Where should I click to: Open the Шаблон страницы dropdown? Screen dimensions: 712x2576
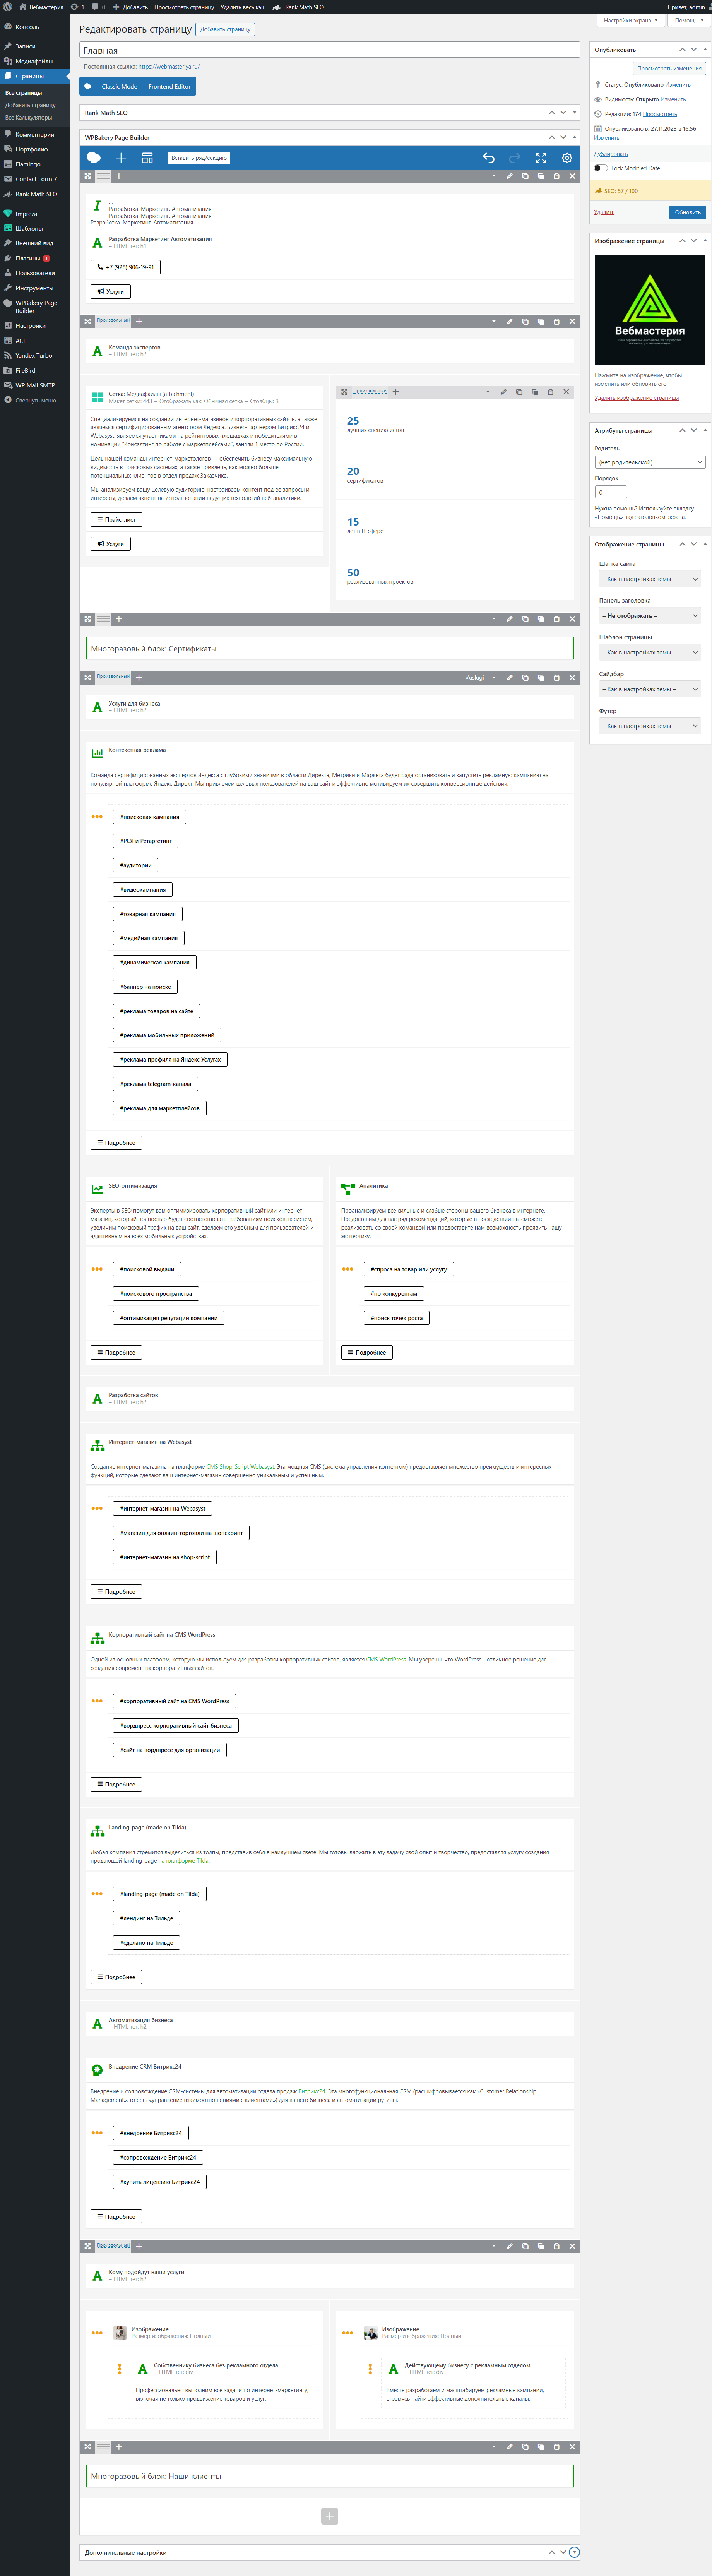[650, 653]
